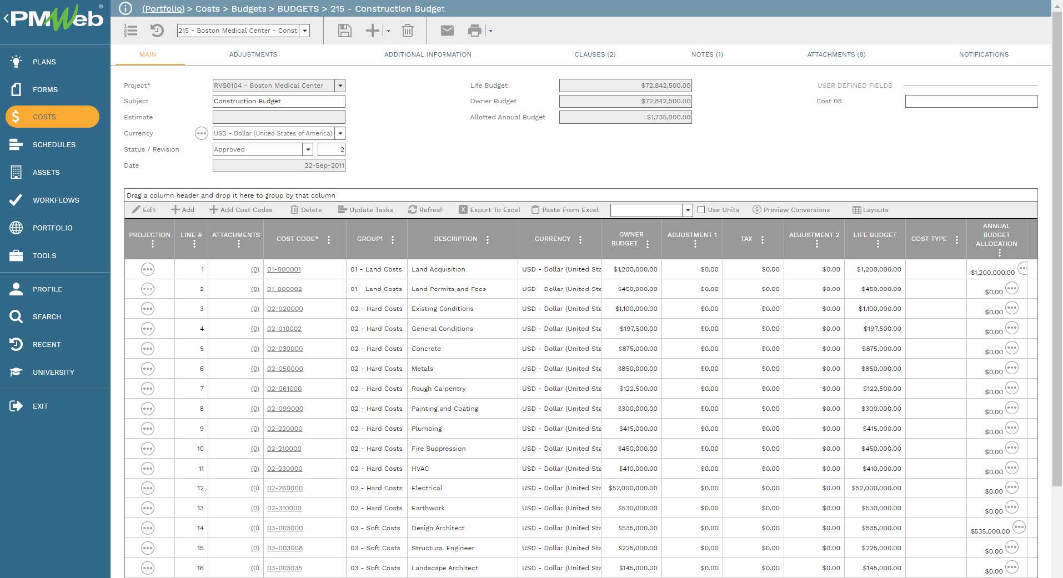Delete the record using the trash icon

408,31
